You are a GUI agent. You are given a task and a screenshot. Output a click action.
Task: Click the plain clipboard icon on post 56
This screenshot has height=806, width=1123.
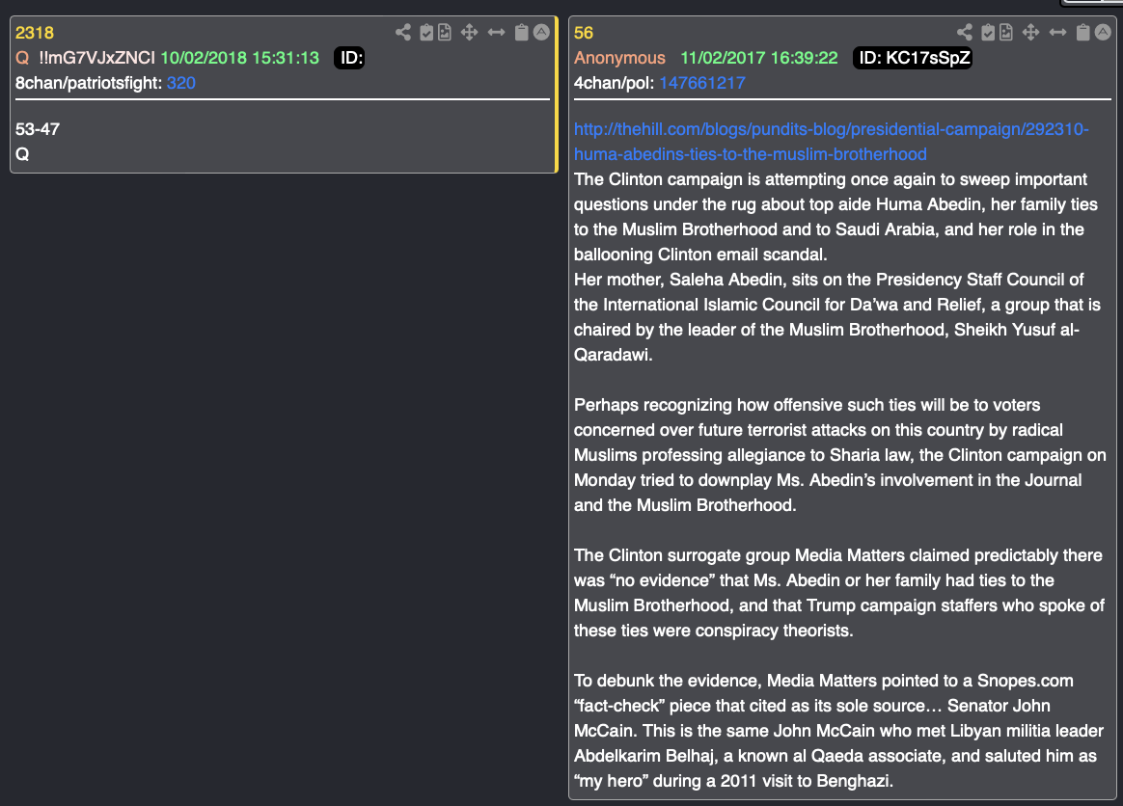tap(1082, 32)
